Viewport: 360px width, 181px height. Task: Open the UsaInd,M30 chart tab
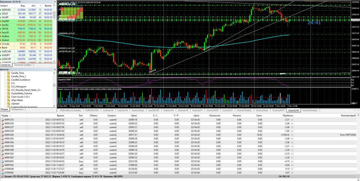click(213, 110)
